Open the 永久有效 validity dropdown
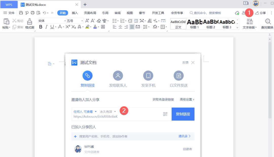The image size is (274, 157). [x=108, y=111]
